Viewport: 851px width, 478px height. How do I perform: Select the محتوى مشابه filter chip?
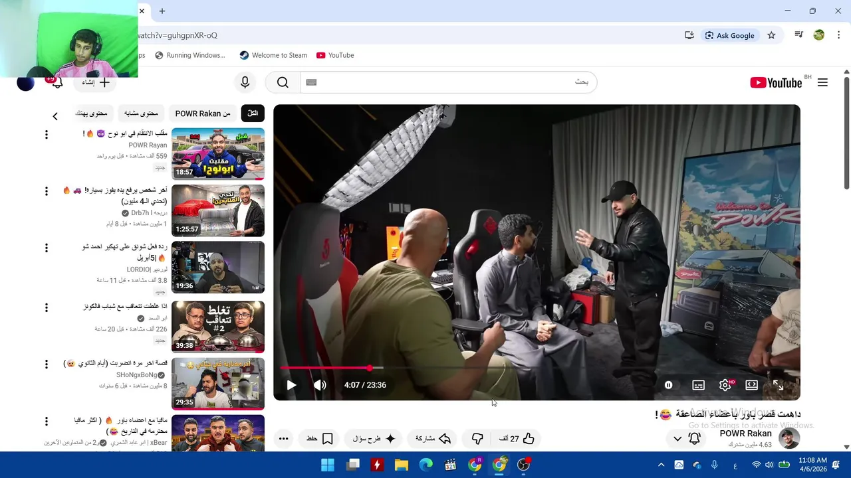point(141,114)
